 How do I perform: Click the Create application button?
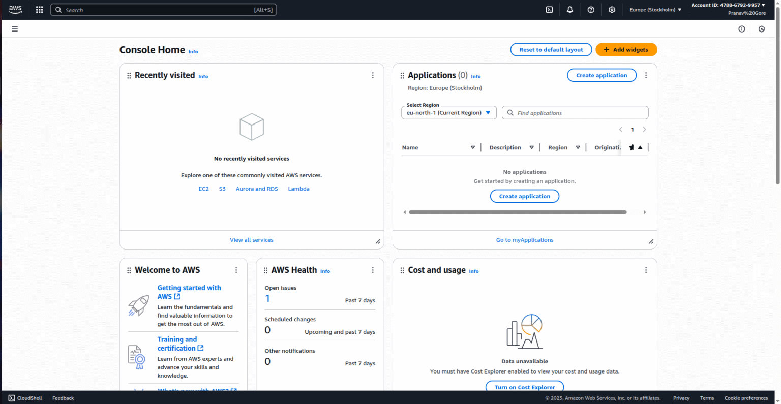coord(602,75)
